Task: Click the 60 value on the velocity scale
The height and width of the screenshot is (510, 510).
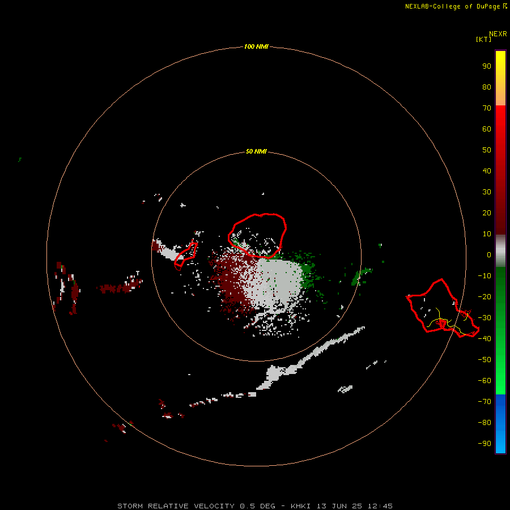Action: point(487,129)
